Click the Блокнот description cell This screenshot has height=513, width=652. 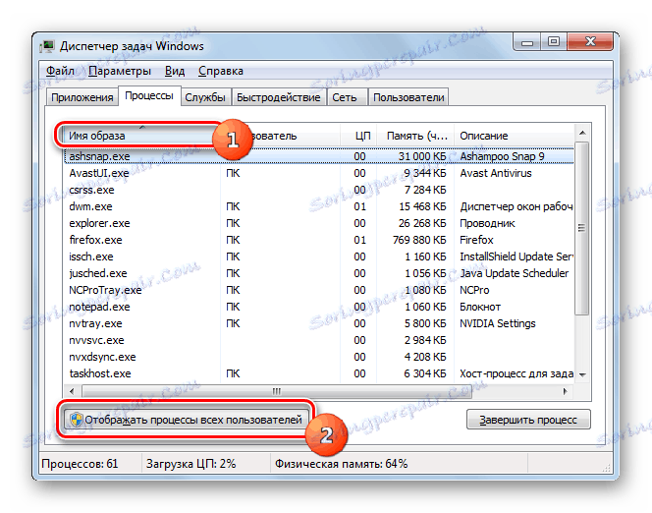pyautogui.click(x=480, y=307)
